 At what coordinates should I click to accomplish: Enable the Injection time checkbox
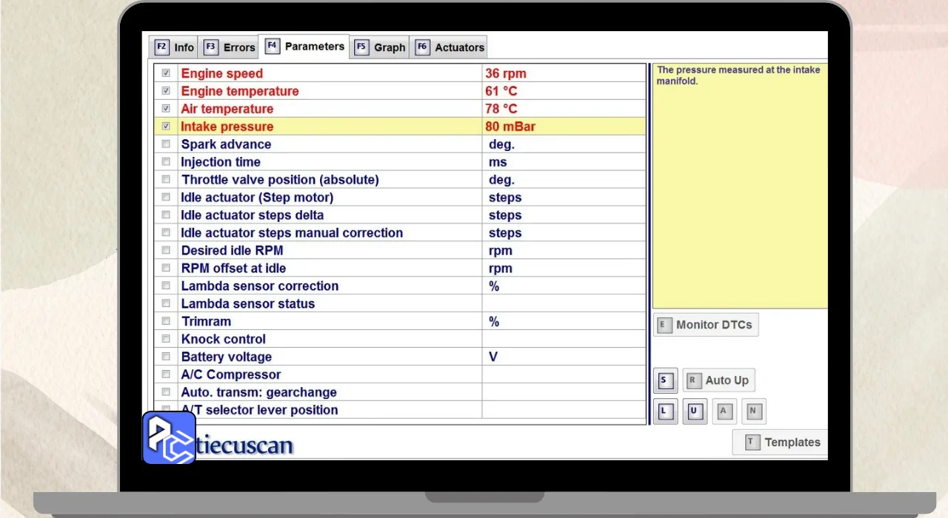pos(166,162)
